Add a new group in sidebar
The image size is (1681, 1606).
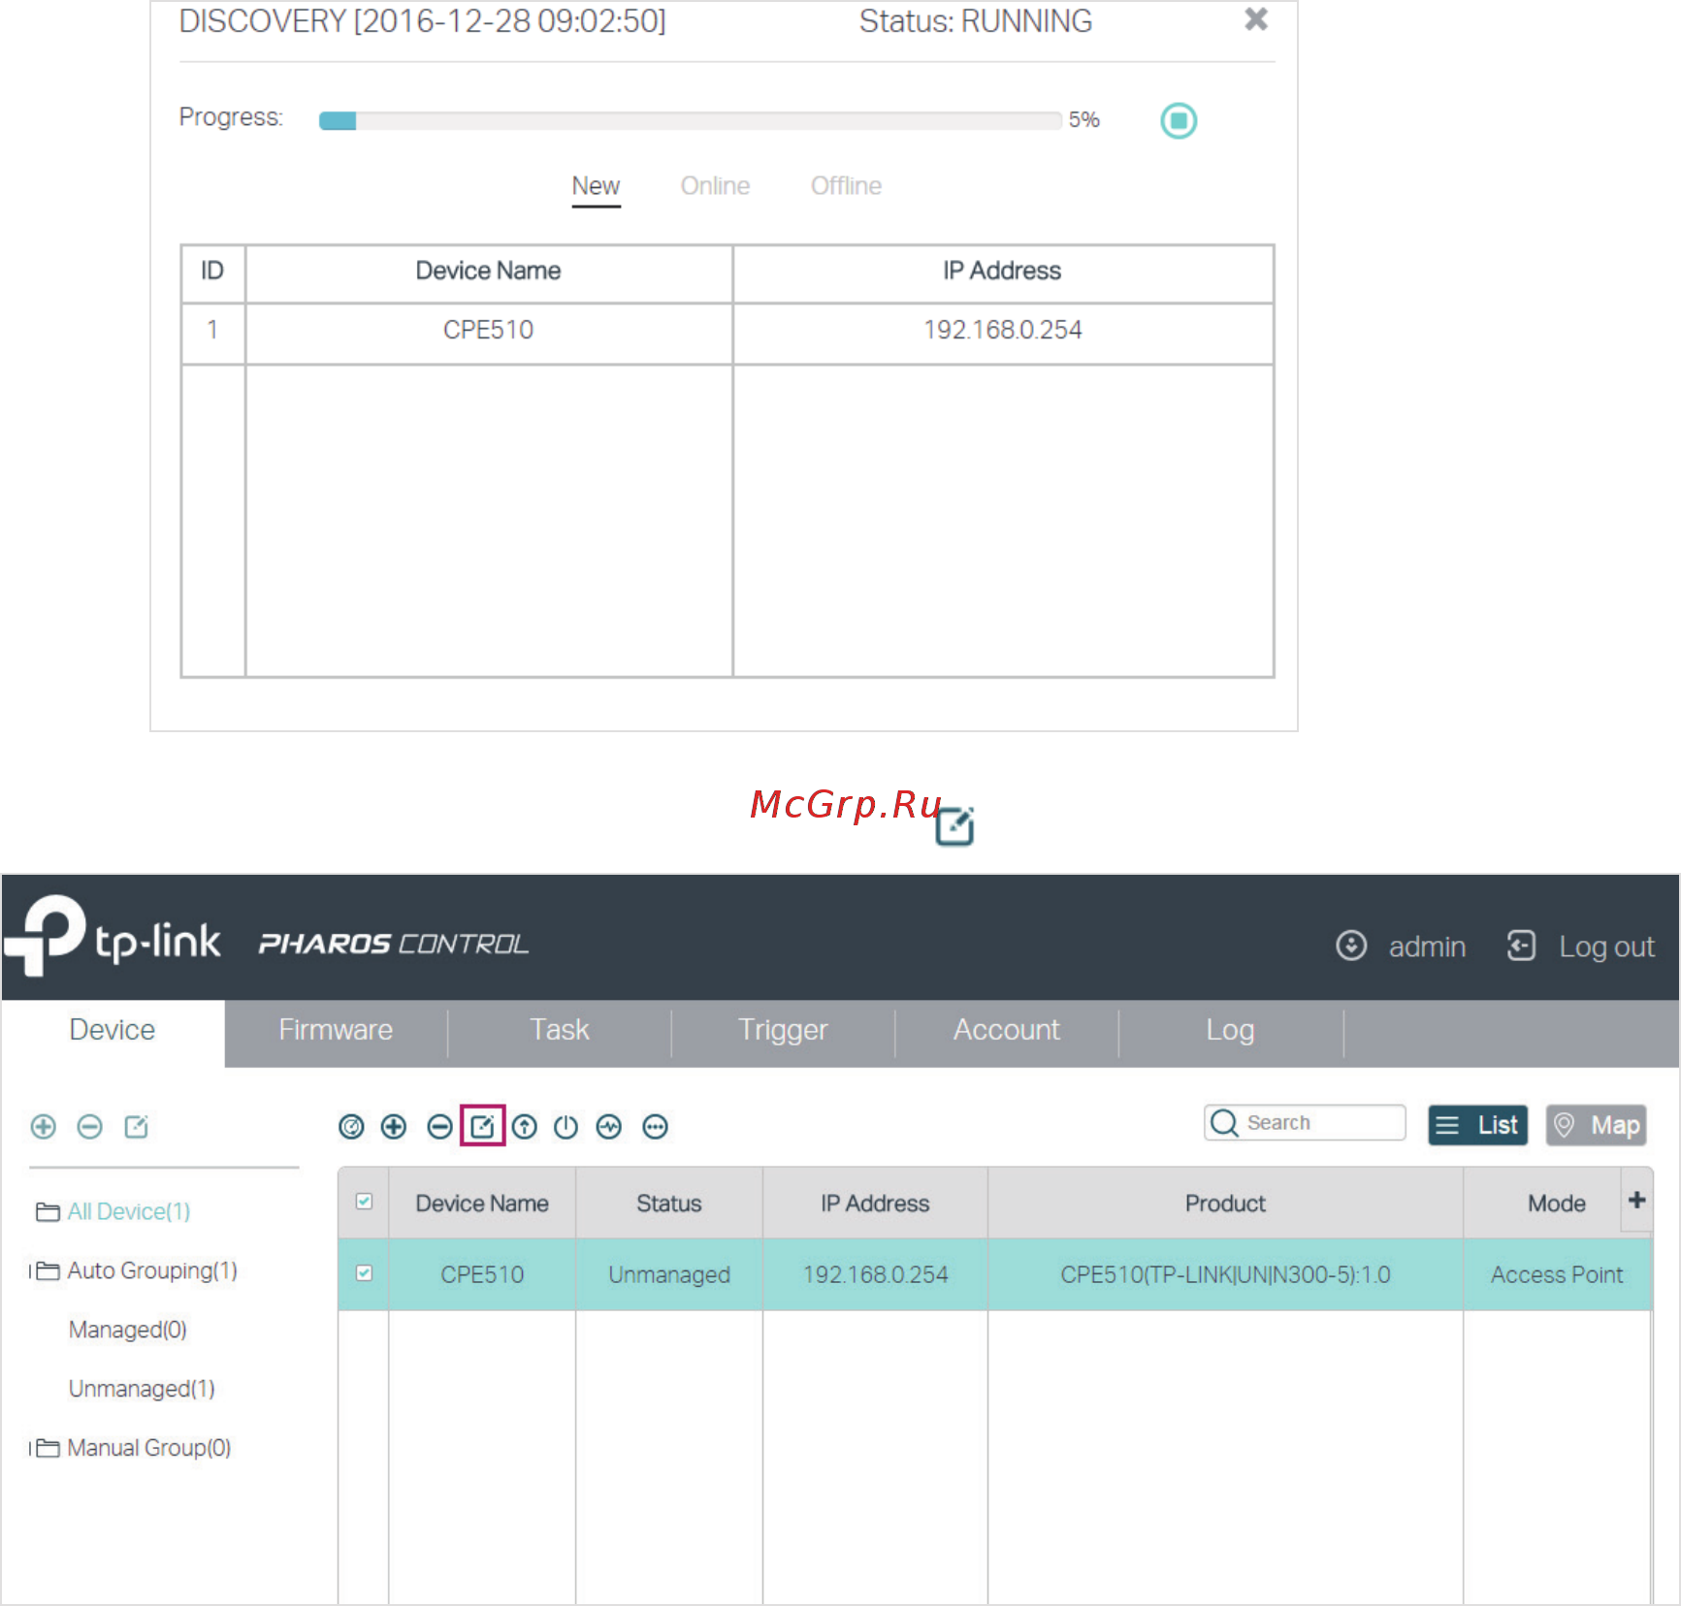(44, 1127)
